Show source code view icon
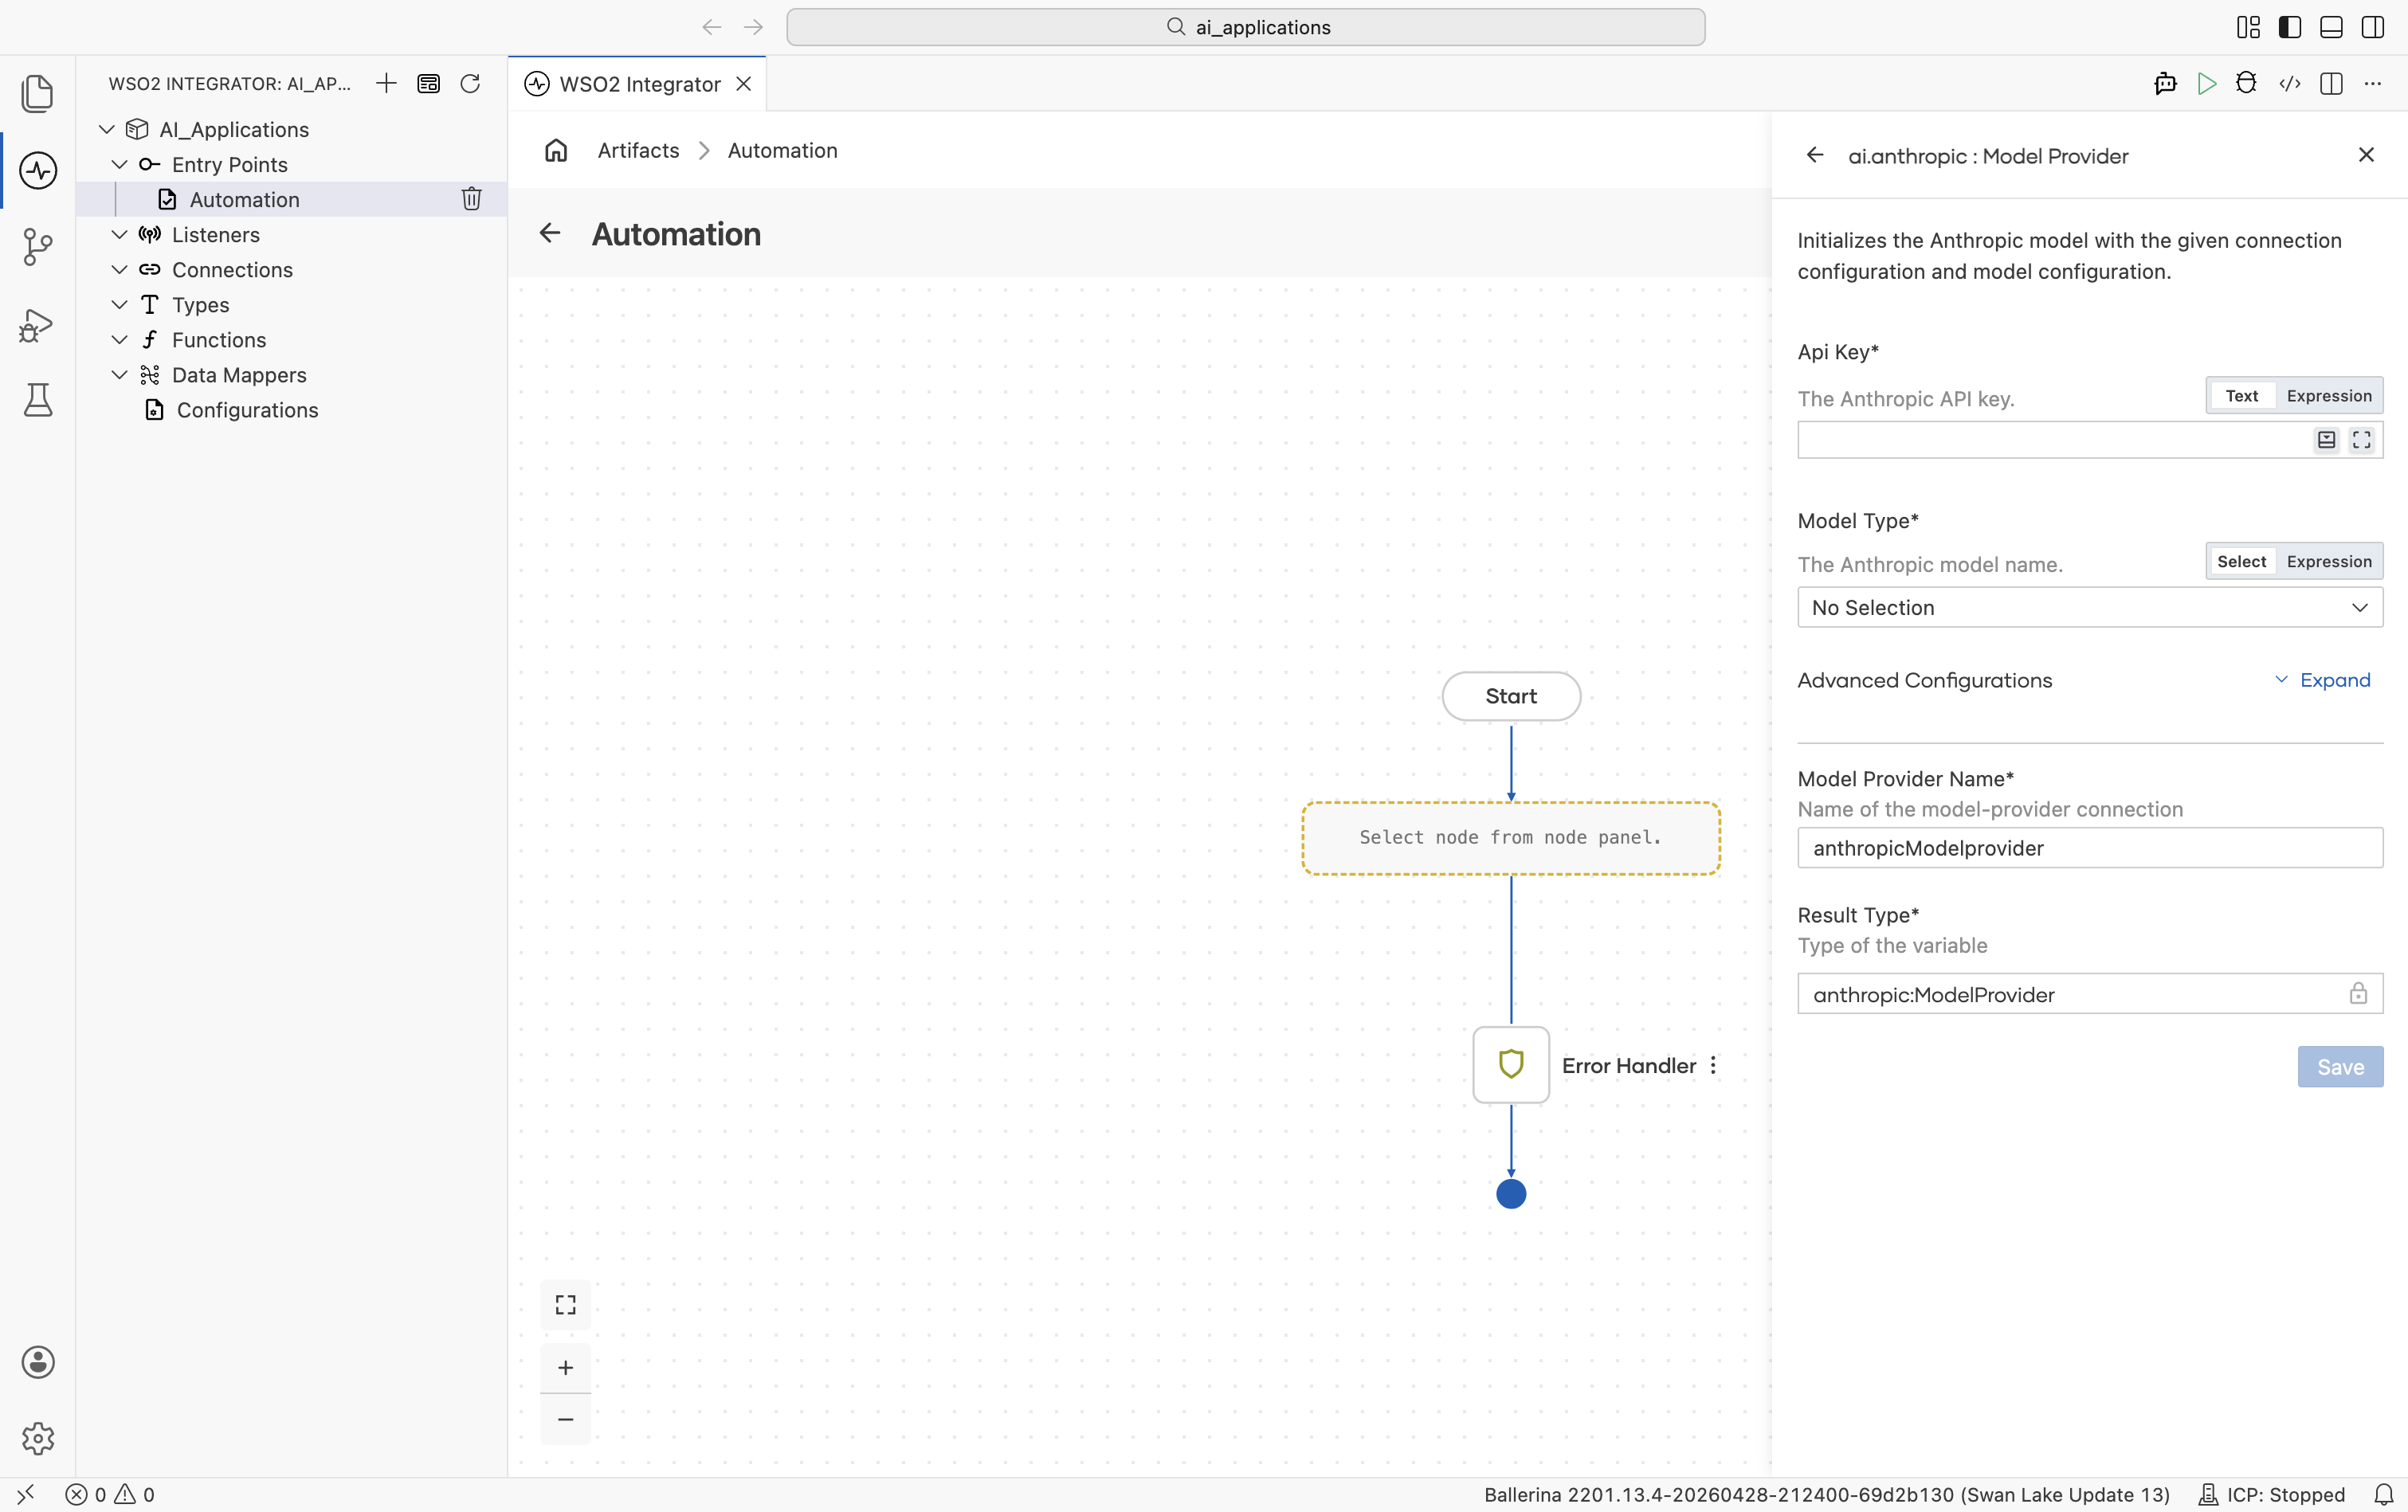The width and height of the screenshot is (2408, 1512). 2290,83
